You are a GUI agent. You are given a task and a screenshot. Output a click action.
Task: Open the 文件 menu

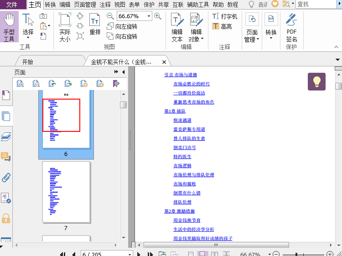coord(12,5)
